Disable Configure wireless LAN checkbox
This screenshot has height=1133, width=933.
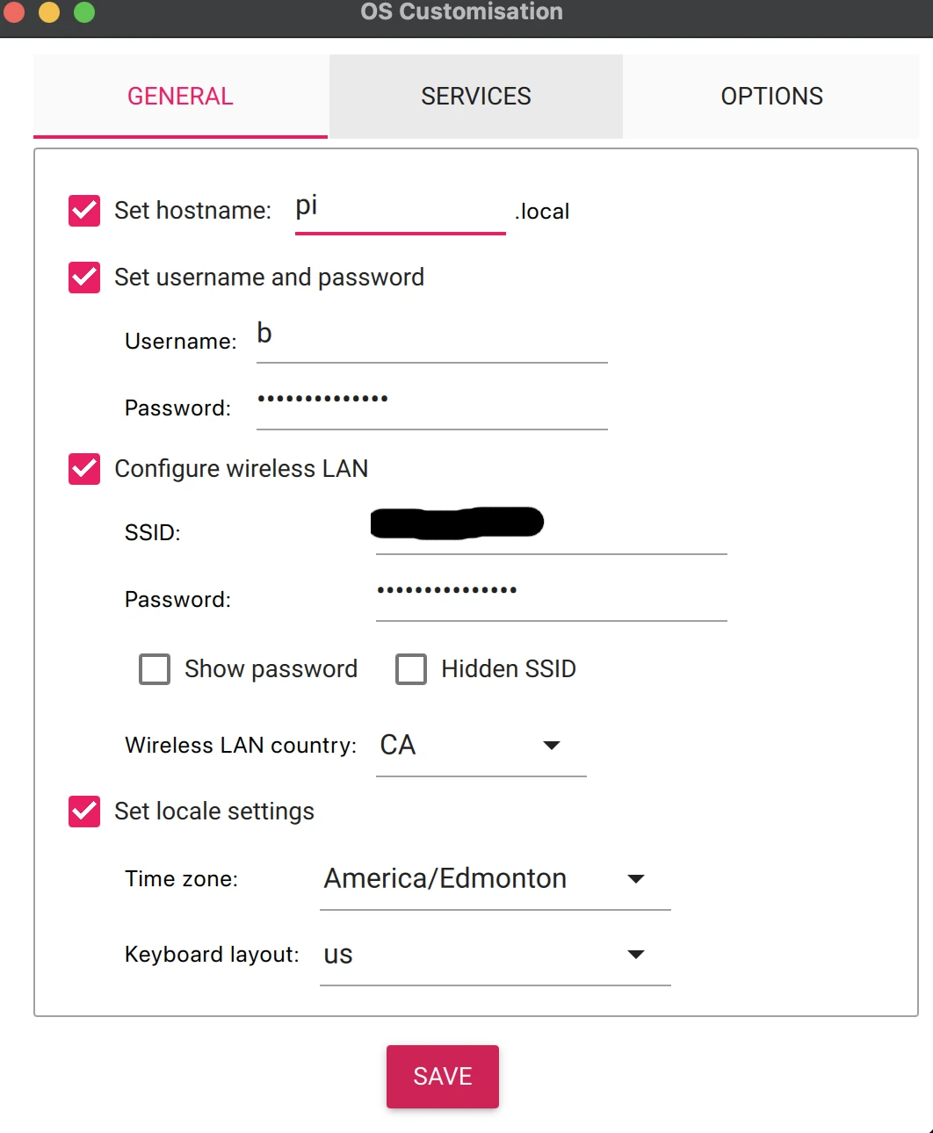84,469
